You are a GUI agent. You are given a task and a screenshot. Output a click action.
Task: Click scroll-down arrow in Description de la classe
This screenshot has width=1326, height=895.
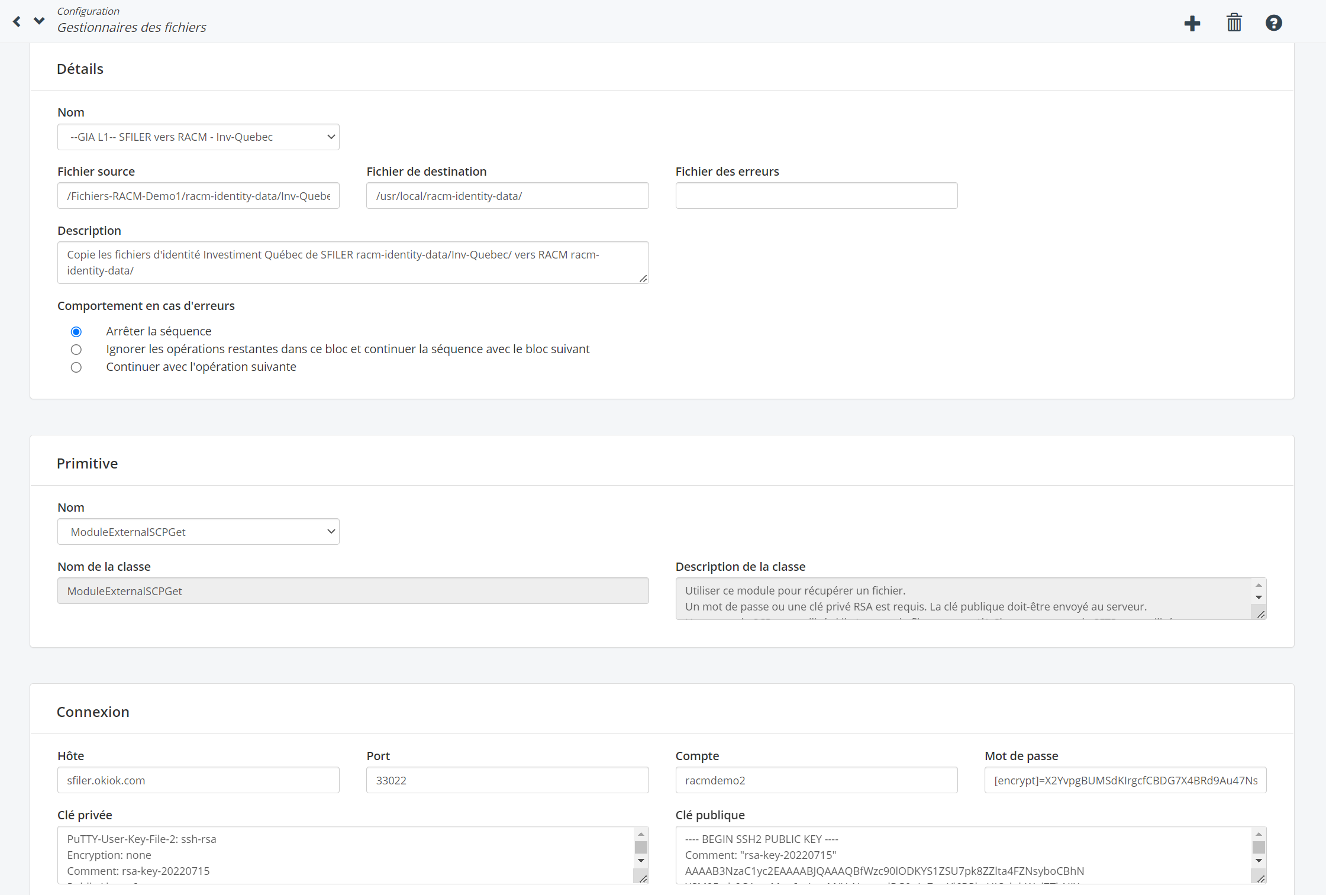pyautogui.click(x=1259, y=597)
